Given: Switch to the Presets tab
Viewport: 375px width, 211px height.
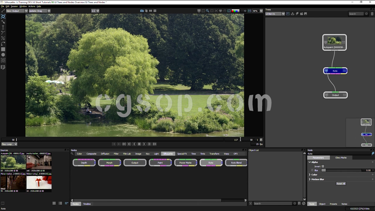Looking at the screenshot, I should [333, 204].
